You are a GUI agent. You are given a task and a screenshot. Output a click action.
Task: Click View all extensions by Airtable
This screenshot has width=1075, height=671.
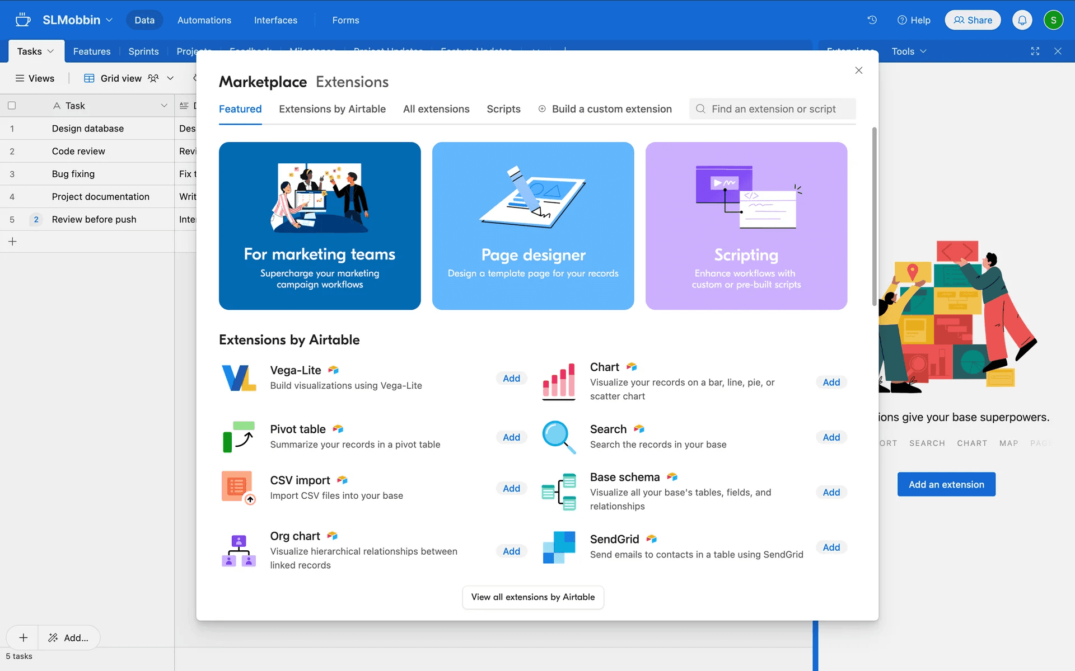(x=532, y=597)
